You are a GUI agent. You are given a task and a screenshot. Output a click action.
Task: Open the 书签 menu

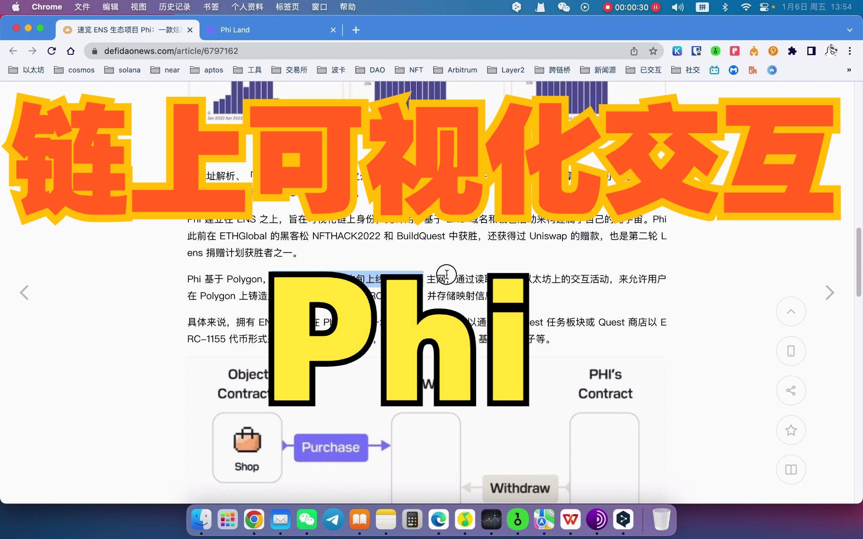(x=211, y=7)
